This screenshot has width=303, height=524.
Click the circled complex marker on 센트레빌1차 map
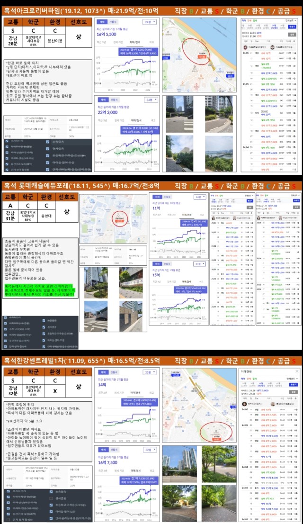point(216,437)
